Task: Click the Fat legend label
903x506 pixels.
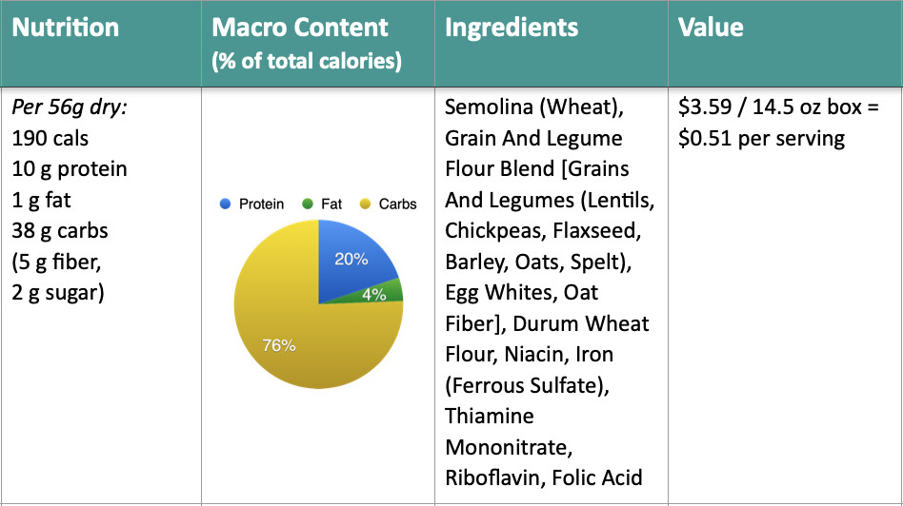Action: [x=331, y=204]
